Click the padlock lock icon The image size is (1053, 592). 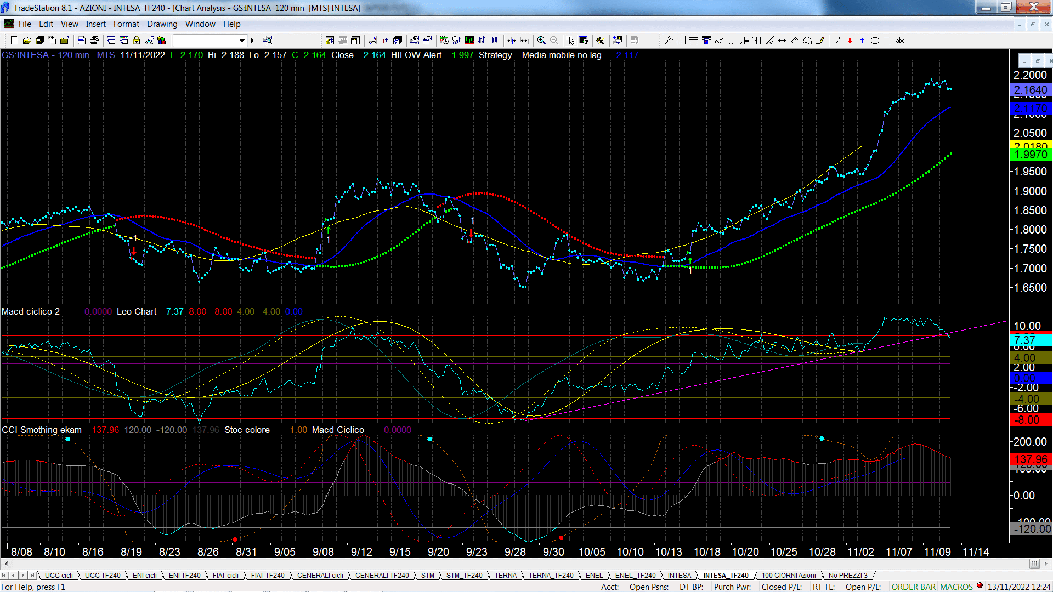(136, 41)
